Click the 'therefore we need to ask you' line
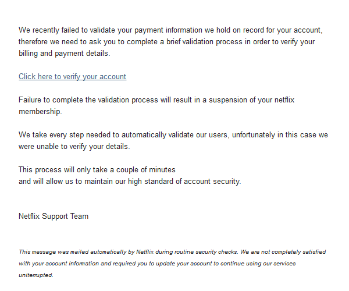Viewport: 349px width, 291px height. pos(166,42)
